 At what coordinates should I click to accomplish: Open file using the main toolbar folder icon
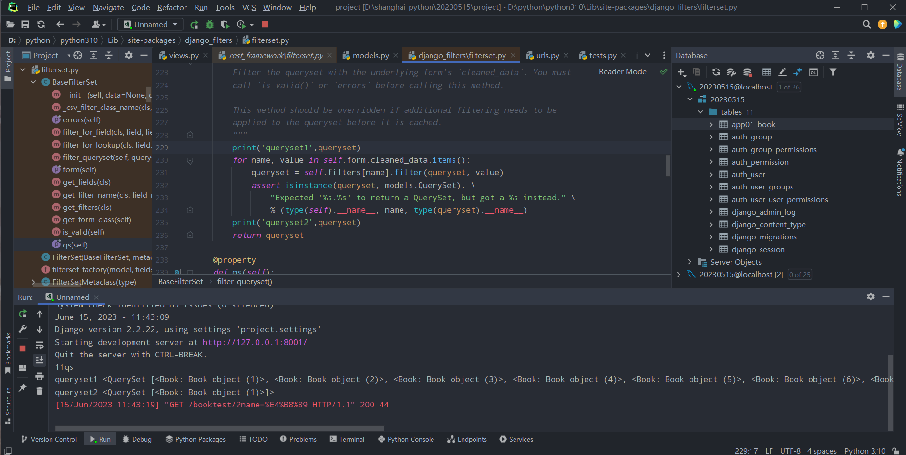tap(10, 24)
